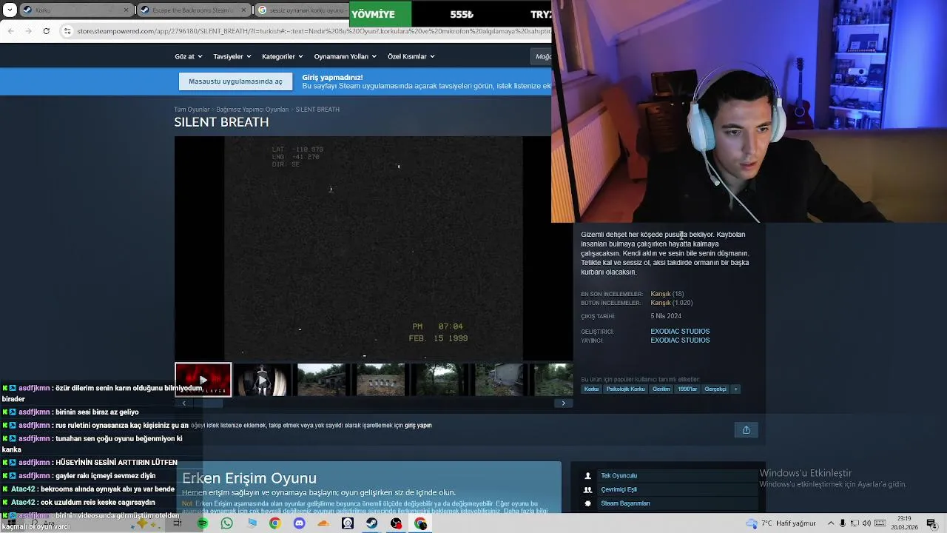Screen dimensions: 947x533
Task: Click the plus button to add tags
Action: click(735, 389)
